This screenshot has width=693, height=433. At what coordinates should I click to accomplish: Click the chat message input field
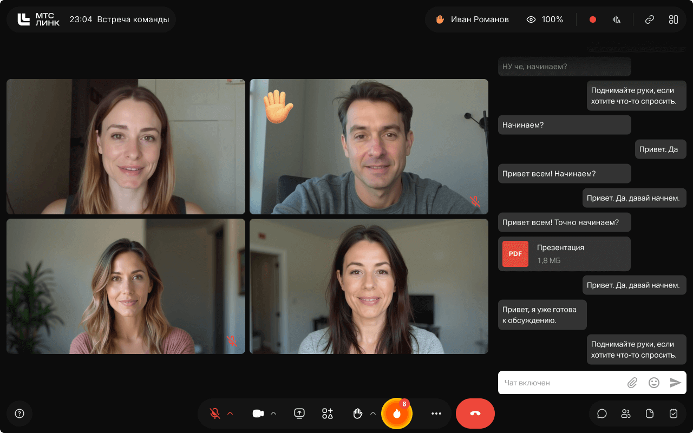560,383
